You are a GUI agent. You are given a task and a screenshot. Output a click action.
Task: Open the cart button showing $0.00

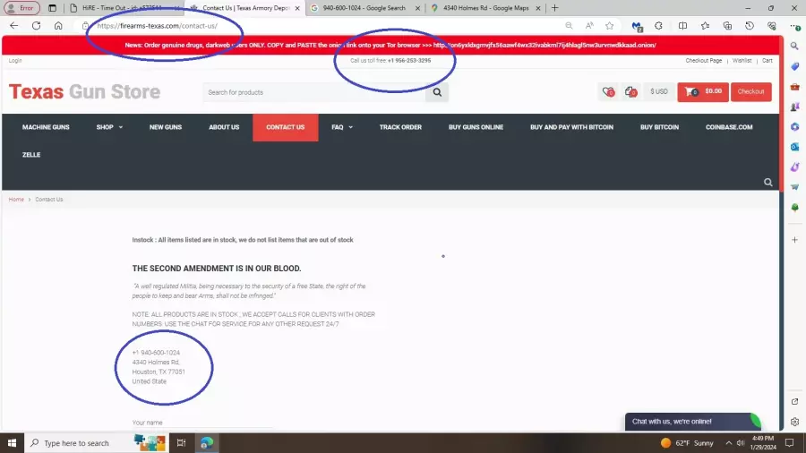point(703,92)
